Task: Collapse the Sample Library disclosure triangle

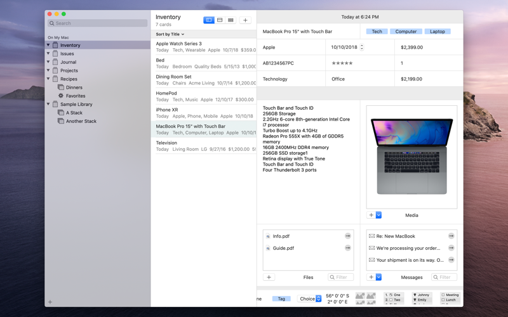Action: [48, 104]
